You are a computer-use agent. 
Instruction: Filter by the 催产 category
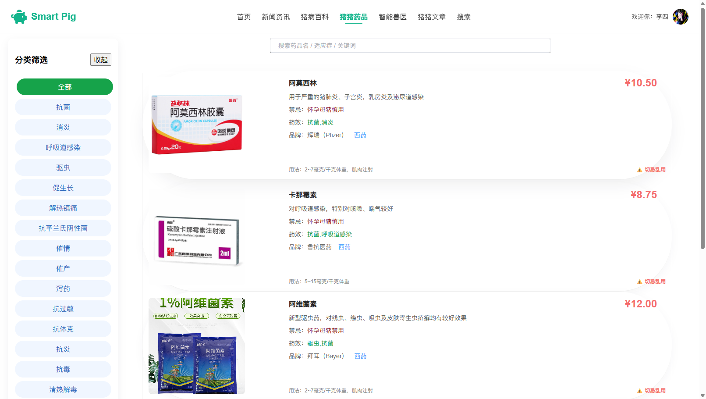pyautogui.click(x=63, y=268)
